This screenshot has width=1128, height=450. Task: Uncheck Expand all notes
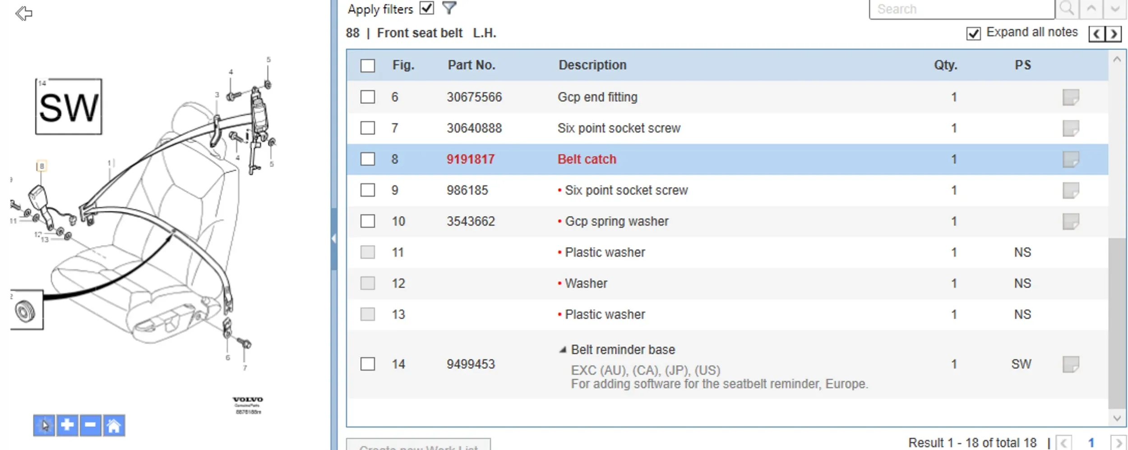973,33
